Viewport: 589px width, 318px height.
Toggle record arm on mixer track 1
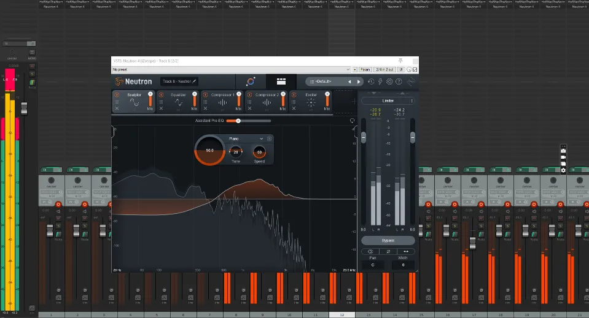pos(58,204)
